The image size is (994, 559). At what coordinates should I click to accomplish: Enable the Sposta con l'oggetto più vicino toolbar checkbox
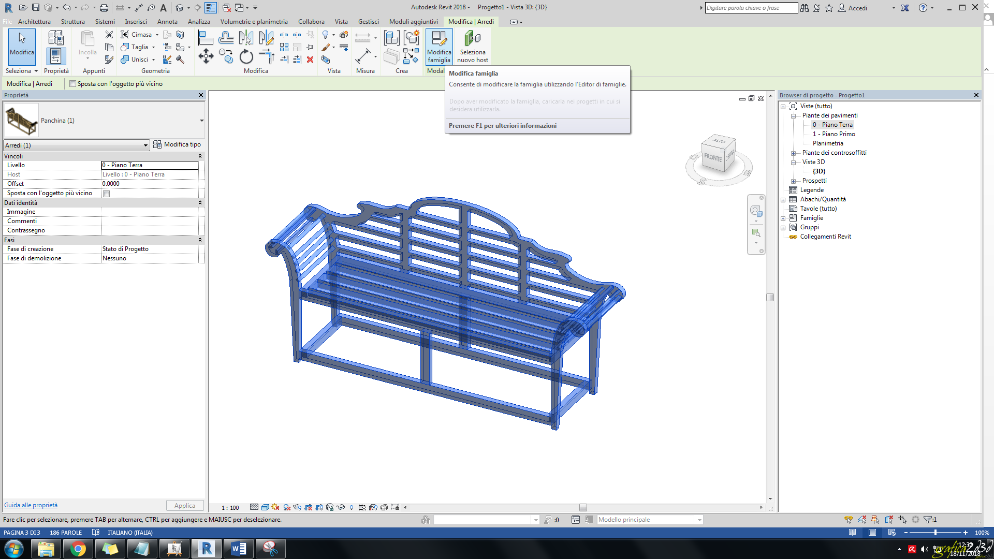(72, 83)
